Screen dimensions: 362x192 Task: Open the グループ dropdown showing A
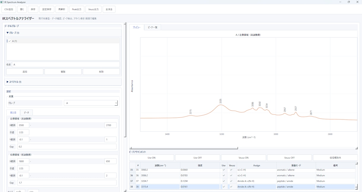(x=91, y=103)
